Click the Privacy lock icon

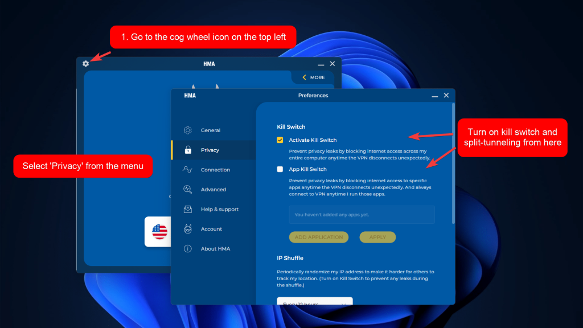point(188,150)
